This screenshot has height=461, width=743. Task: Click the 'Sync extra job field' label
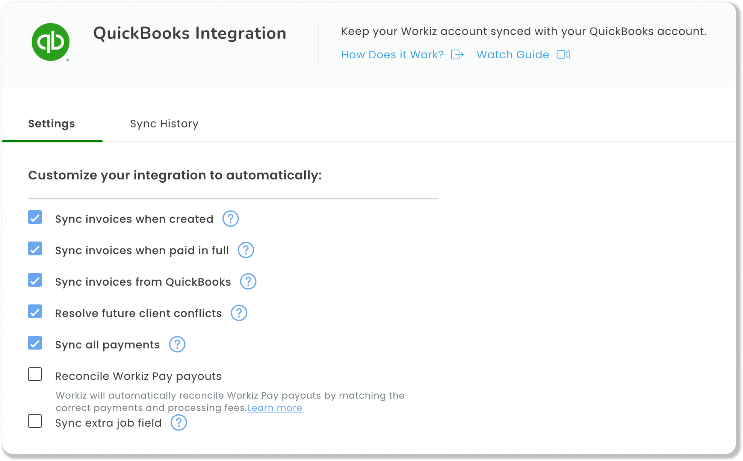(108, 423)
